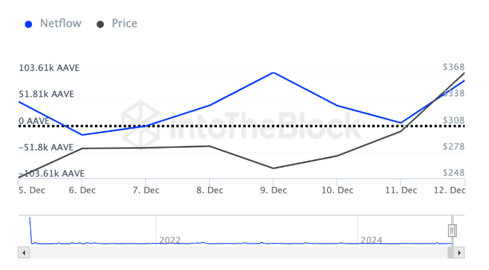The width and height of the screenshot is (489, 270).
Task: Click the $248 price axis label
Action: (454, 173)
